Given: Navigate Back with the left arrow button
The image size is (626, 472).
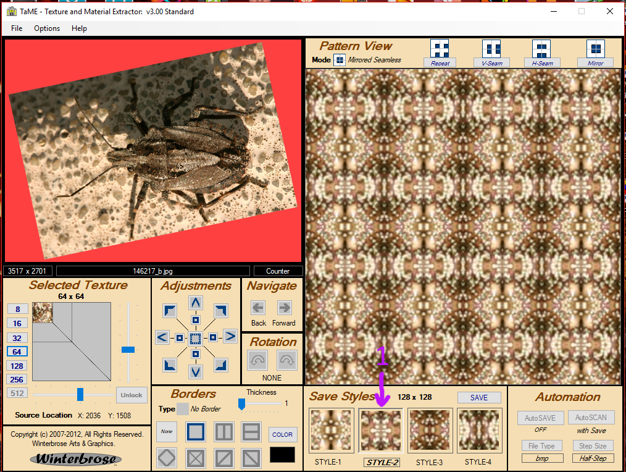Looking at the screenshot, I should [258, 308].
